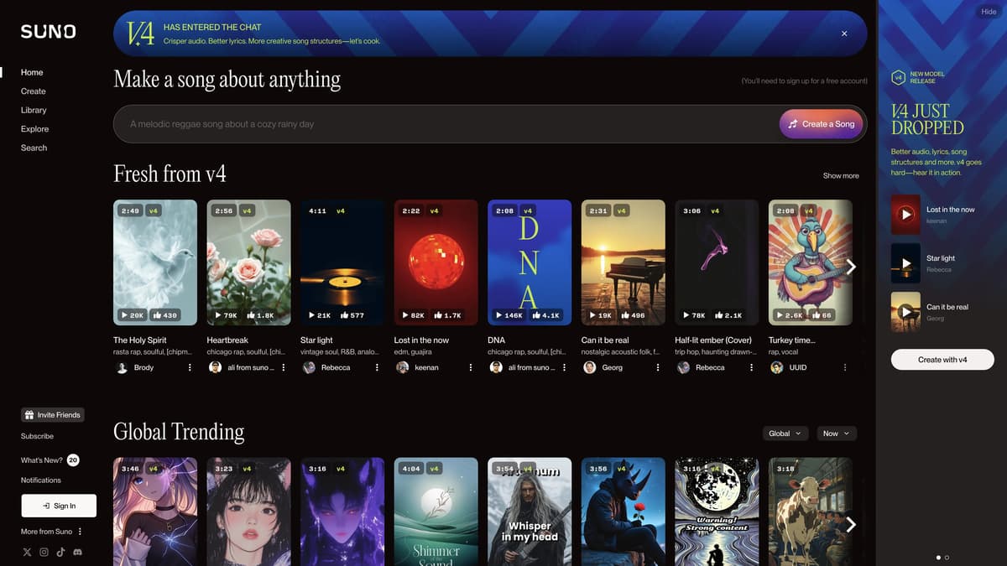1007x566 pixels.
Task: Open Invite Friends
Action: [52, 415]
